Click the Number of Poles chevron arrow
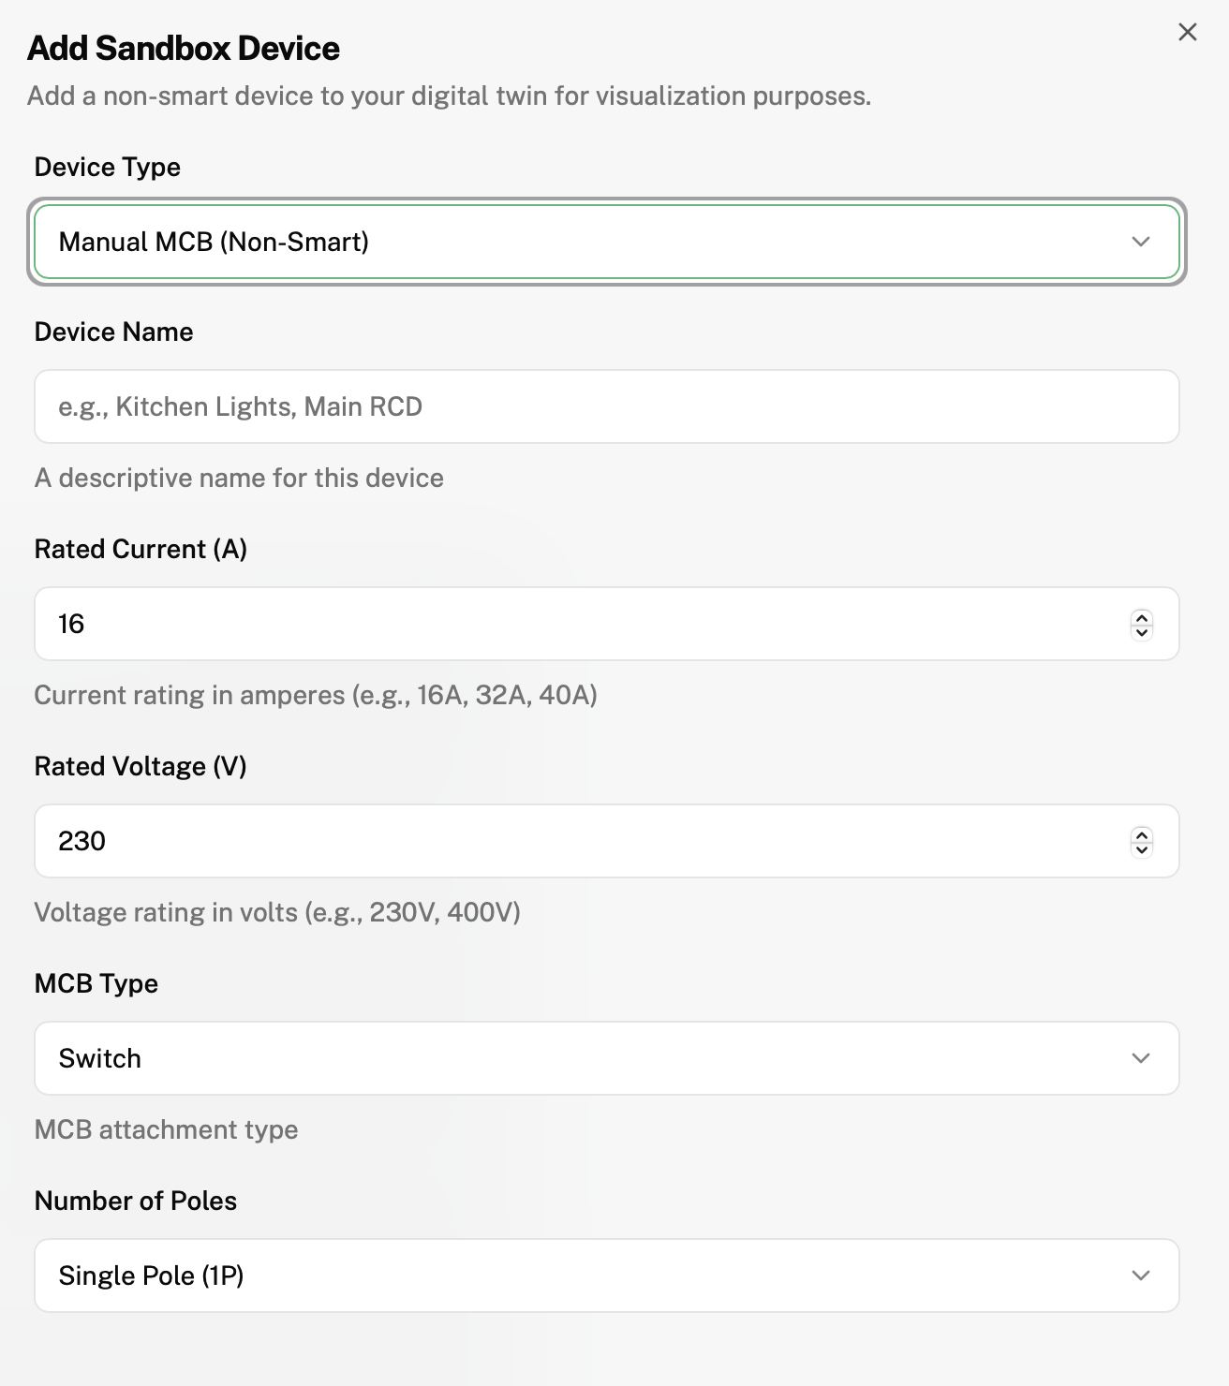Screen dimensions: 1229x1386 [x=1140, y=1275]
